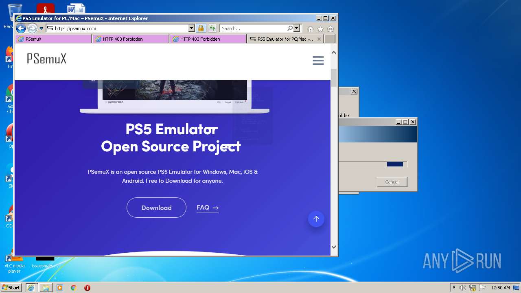Focus the Internet Explorer search box
This screenshot has height=293, width=521.
click(x=254, y=28)
